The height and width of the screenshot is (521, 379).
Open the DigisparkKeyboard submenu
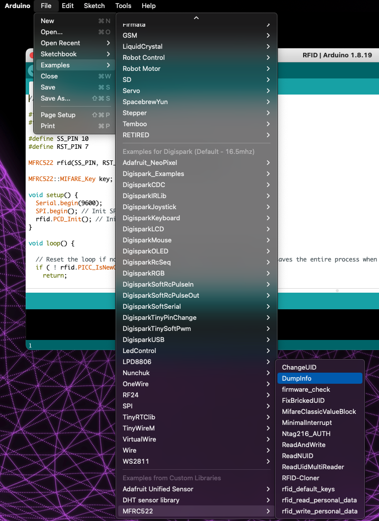(x=196, y=218)
